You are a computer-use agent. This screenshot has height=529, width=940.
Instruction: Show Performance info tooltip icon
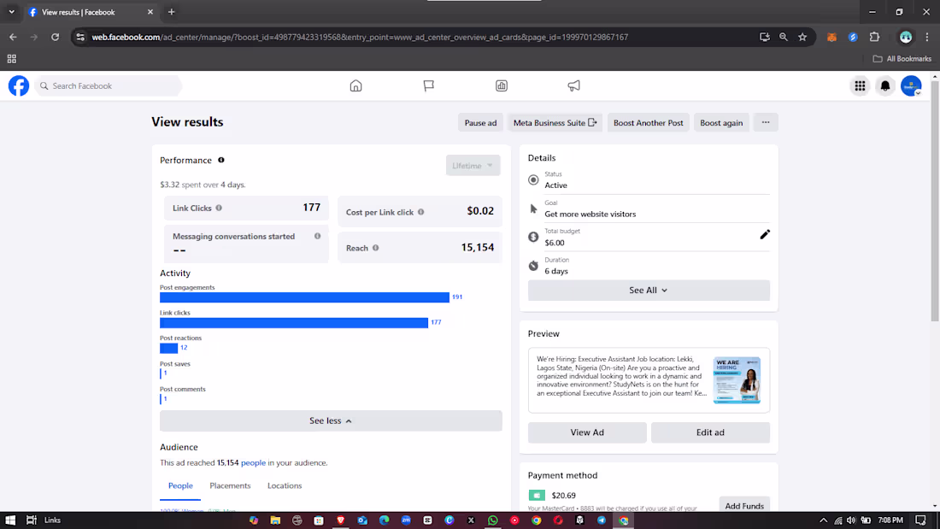(221, 160)
